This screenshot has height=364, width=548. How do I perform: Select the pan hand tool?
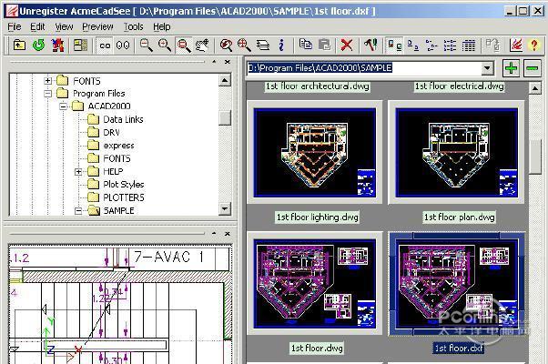coord(201,45)
